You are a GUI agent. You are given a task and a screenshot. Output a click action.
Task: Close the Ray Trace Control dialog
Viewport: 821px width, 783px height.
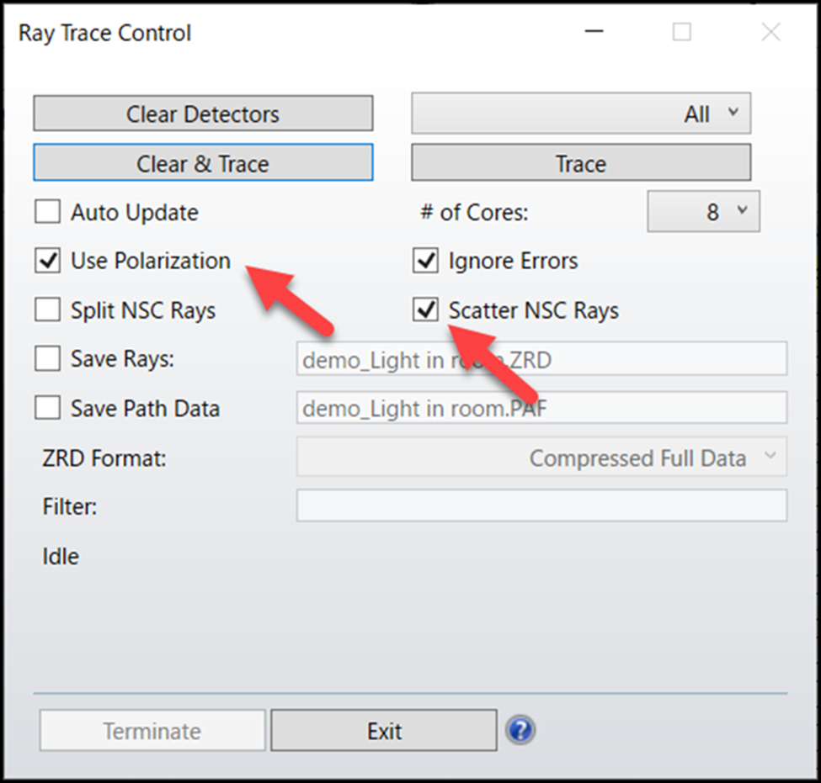coord(770,32)
